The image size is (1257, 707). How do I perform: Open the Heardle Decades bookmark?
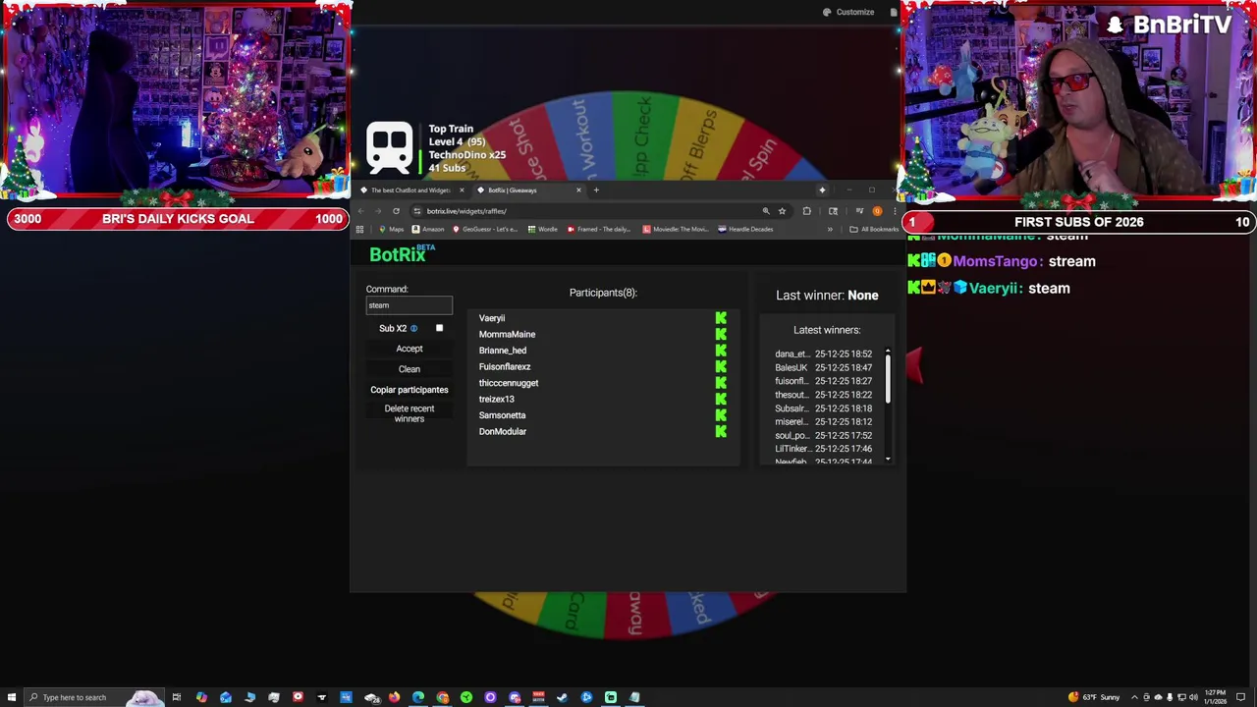744,229
